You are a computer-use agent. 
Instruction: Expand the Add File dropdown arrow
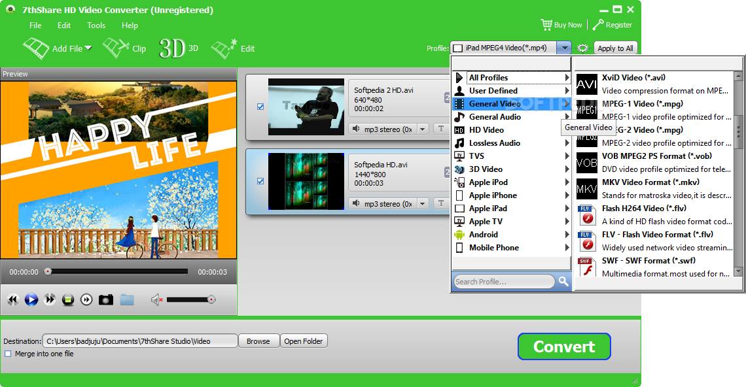tap(88, 48)
